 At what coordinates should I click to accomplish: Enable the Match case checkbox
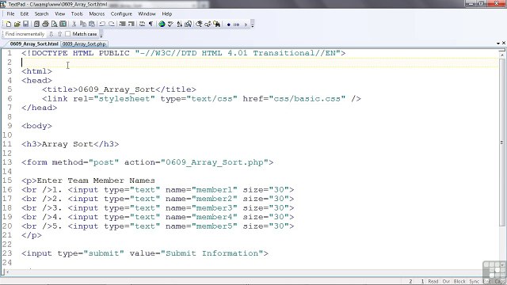67,33
